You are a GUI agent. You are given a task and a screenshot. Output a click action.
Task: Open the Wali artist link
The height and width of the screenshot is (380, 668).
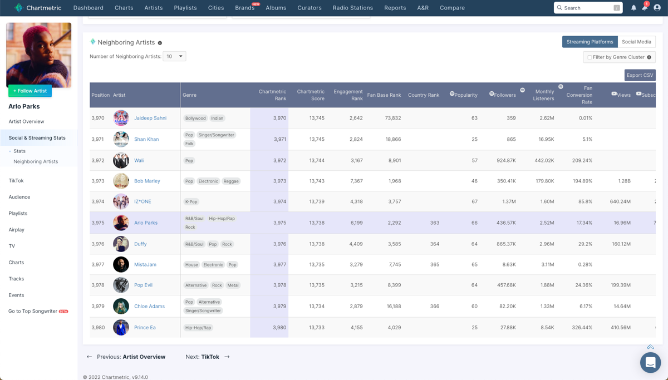139,160
